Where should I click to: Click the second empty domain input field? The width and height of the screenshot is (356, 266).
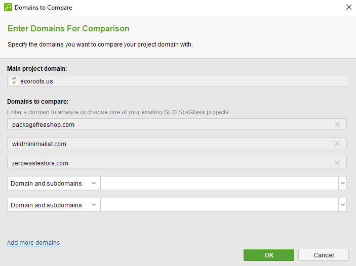coord(219,205)
